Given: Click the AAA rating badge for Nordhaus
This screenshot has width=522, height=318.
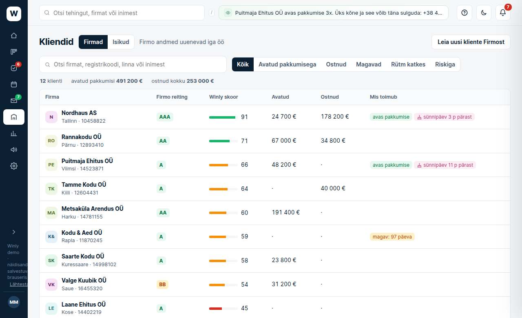Looking at the screenshot, I should pyautogui.click(x=165, y=117).
